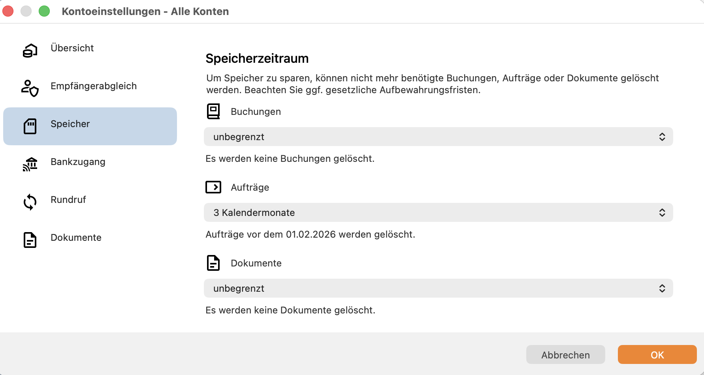
Task: Switch to Empfängerabgleich settings
Action: (90, 88)
